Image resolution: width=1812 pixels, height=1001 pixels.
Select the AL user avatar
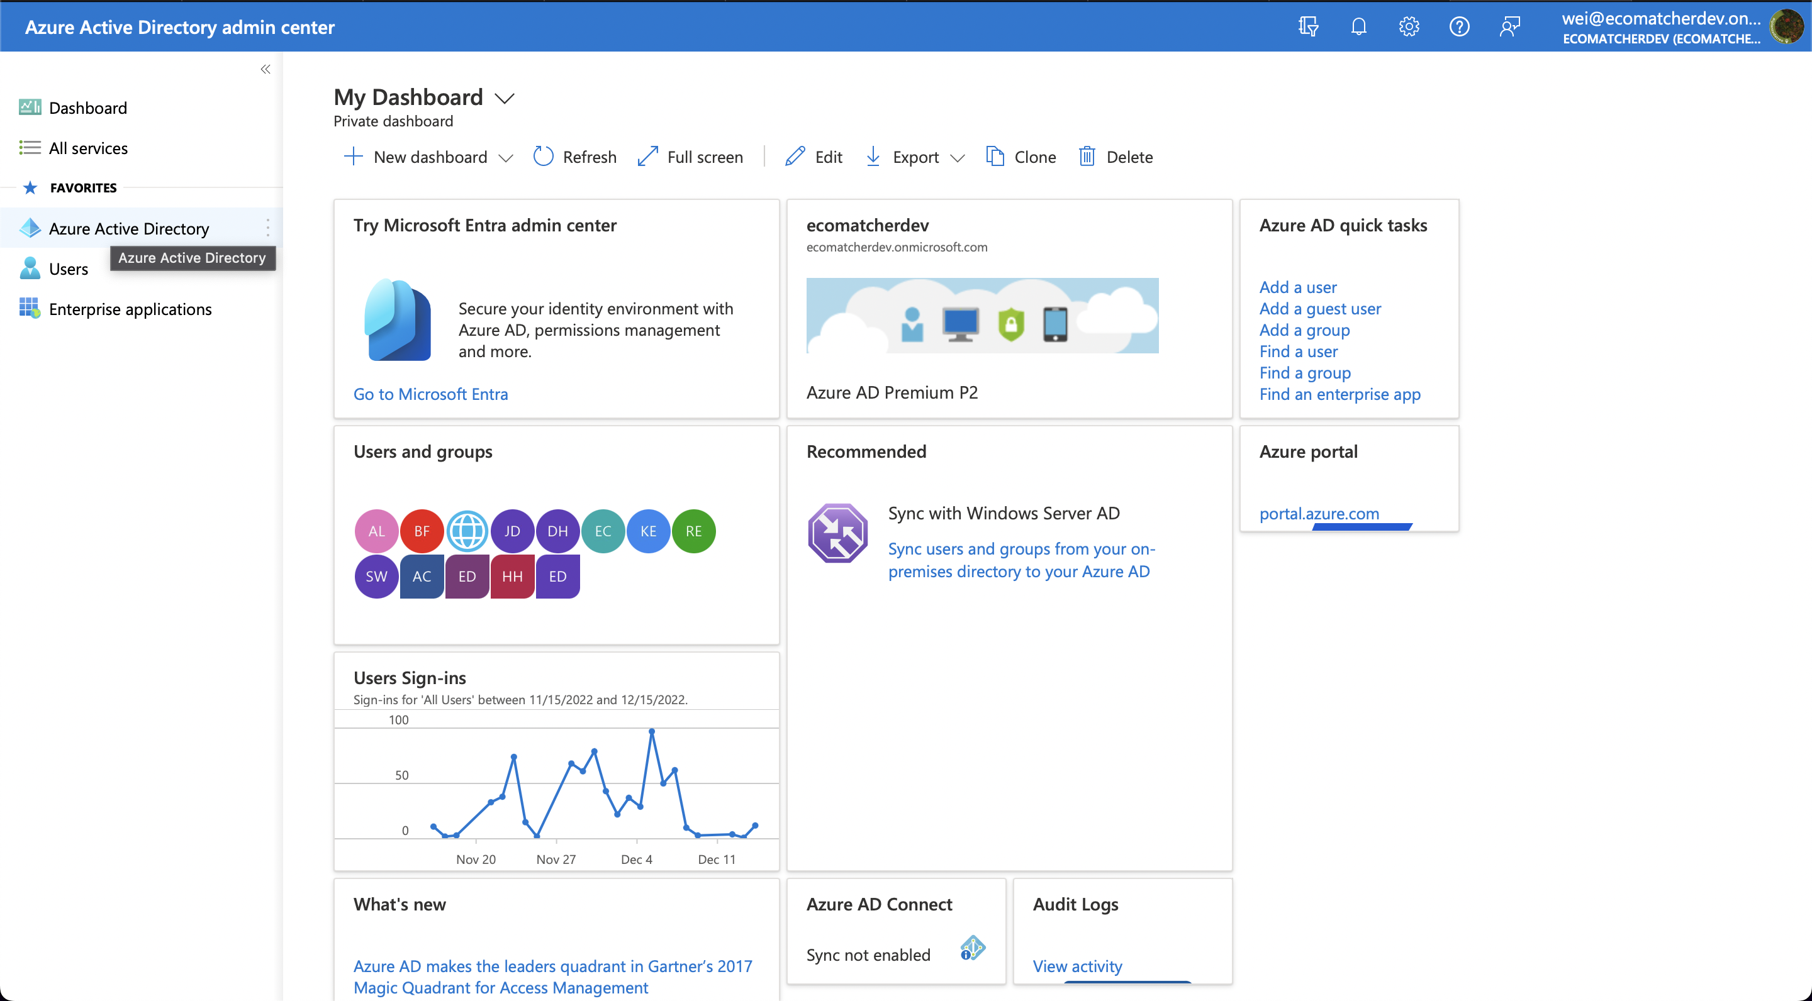376,531
